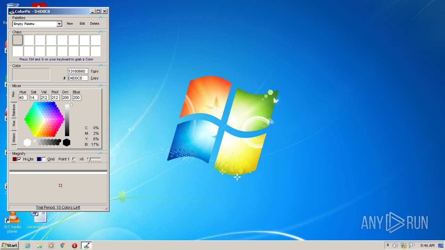Click the red square in magnifier view

(x=60, y=185)
